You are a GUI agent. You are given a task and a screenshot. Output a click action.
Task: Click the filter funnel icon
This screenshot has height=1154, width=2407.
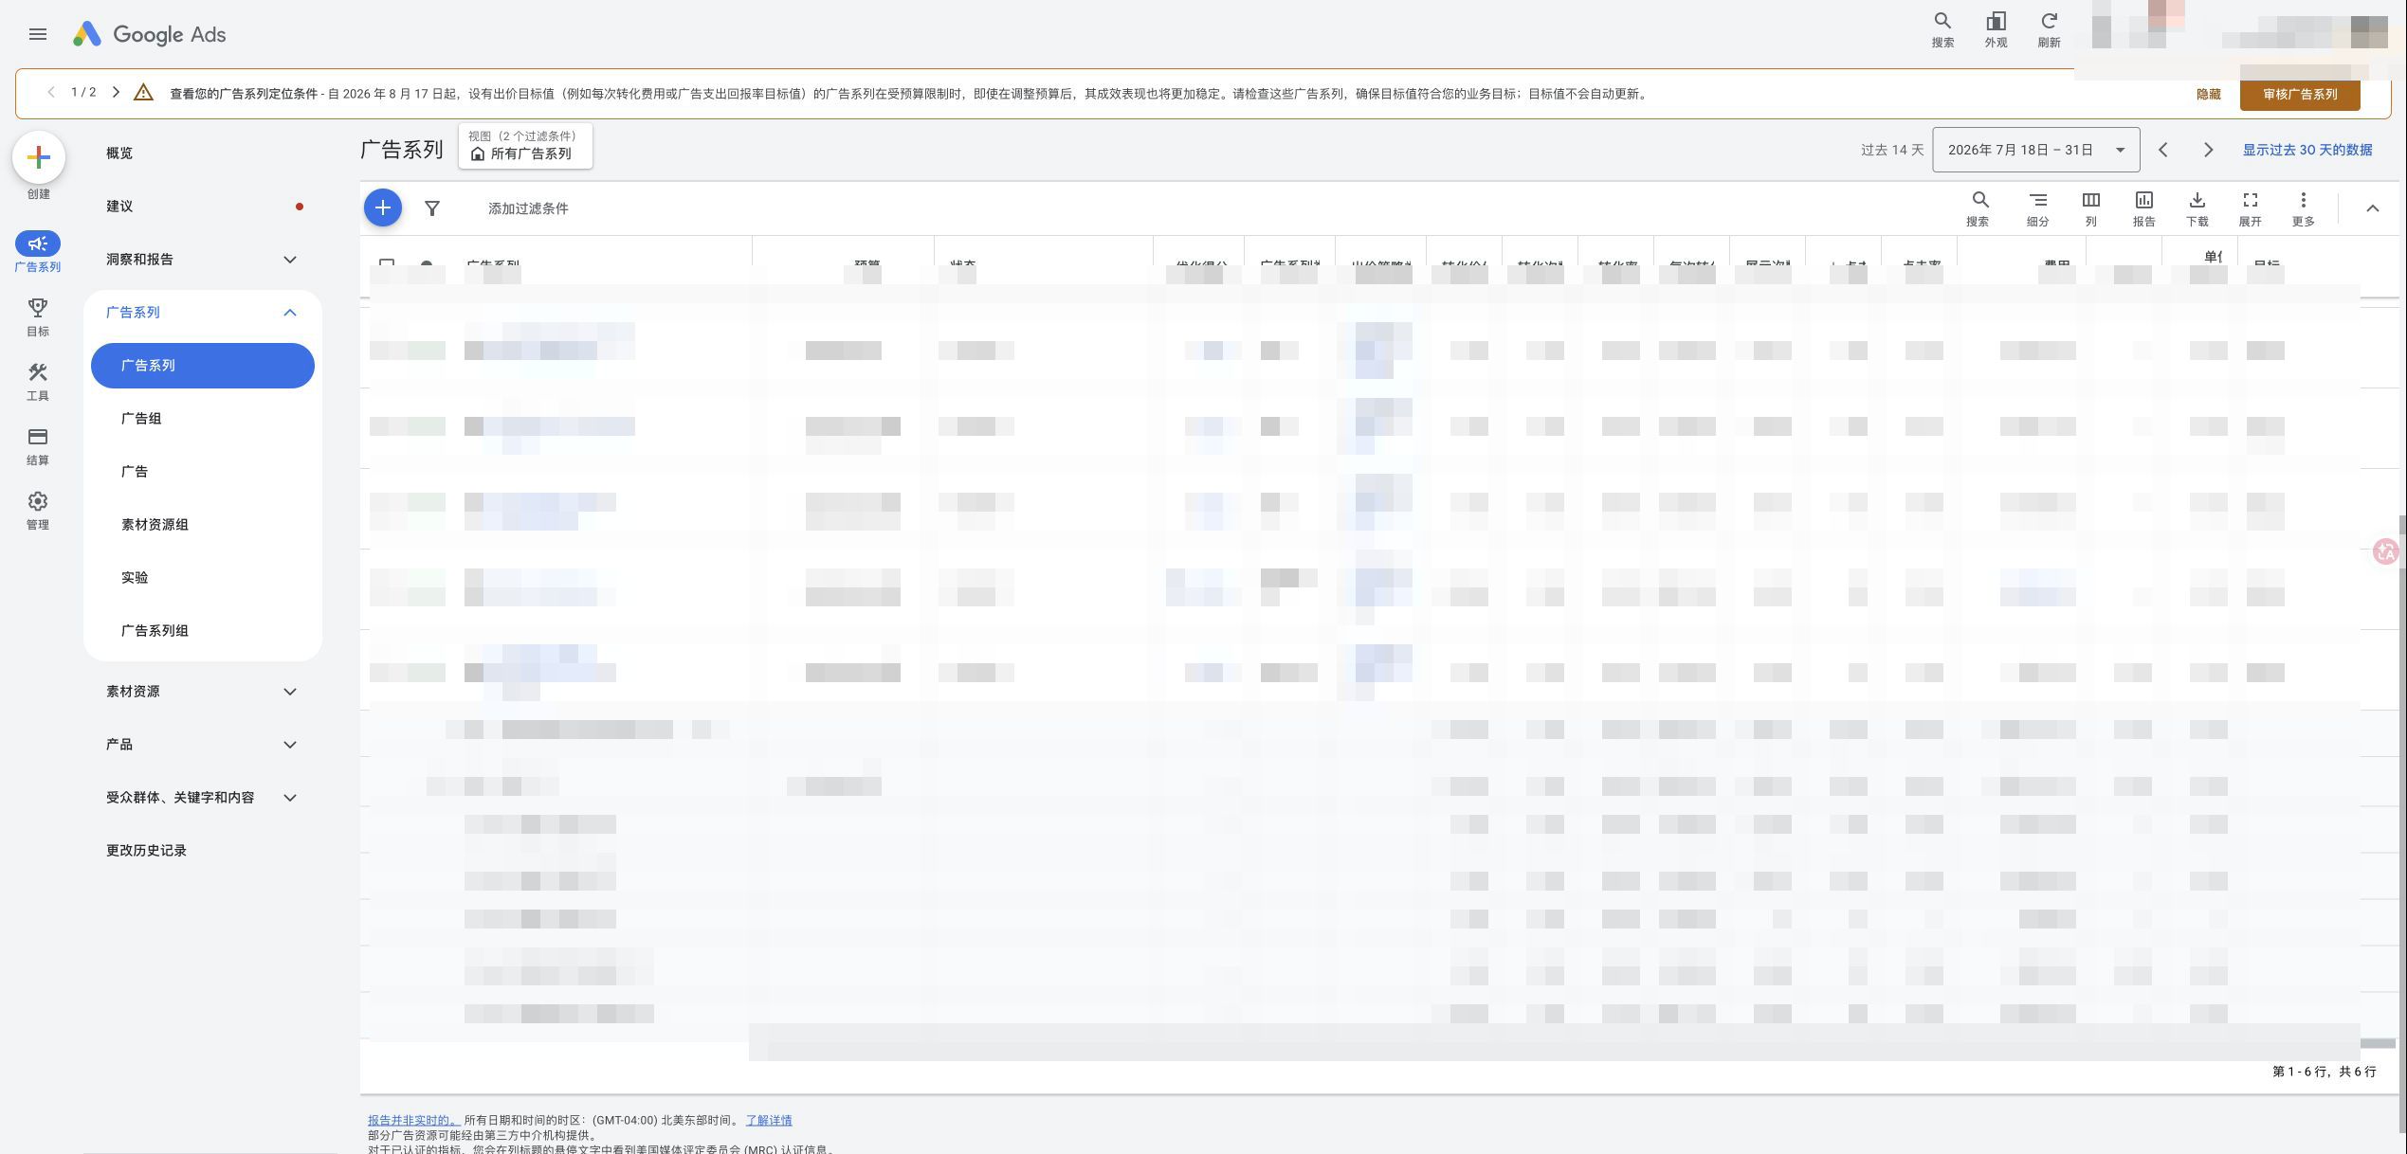click(x=432, y=207)
